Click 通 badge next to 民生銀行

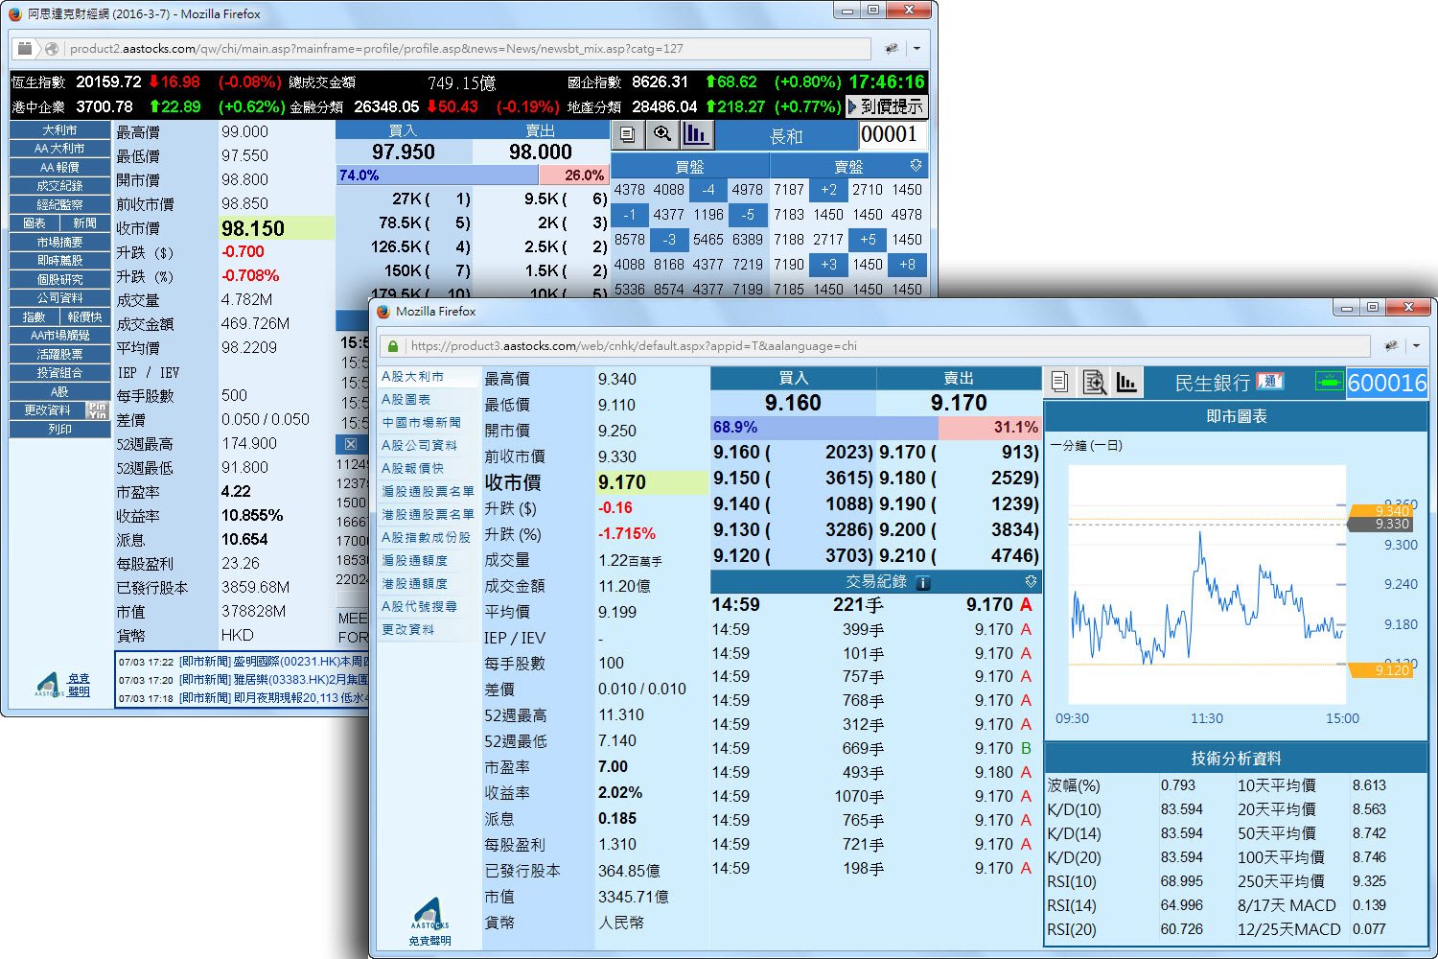[1269, 381]
